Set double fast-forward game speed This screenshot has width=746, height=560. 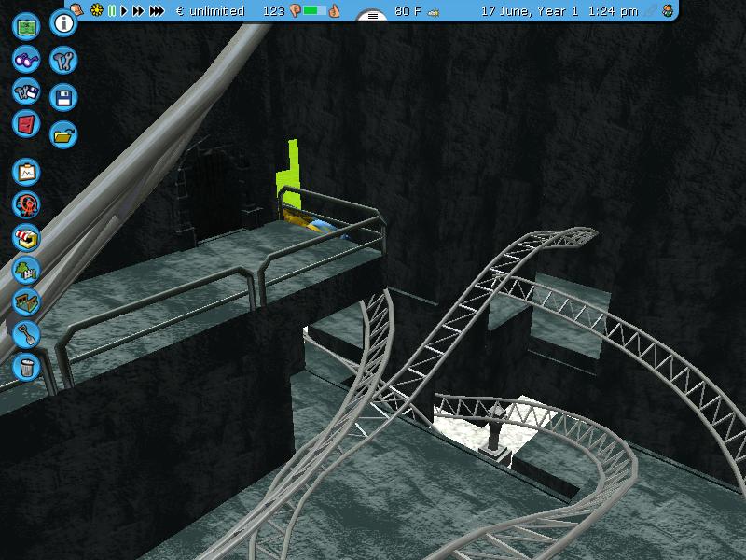coord(138,10)
